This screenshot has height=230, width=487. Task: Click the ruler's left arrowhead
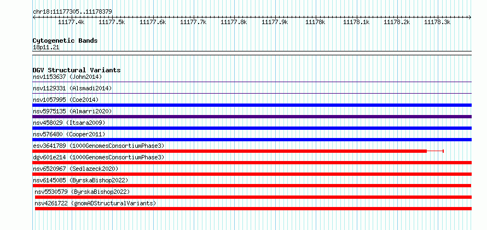(x=34, y=18)
